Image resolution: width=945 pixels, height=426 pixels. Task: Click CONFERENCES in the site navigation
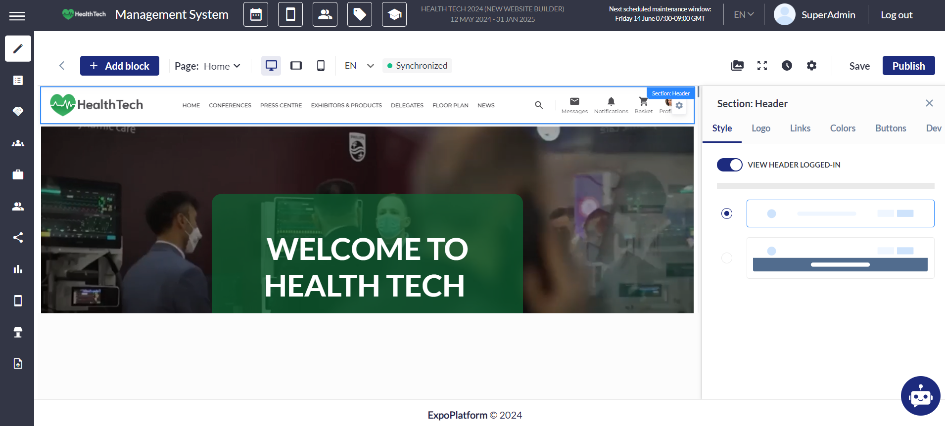[230, 105]
